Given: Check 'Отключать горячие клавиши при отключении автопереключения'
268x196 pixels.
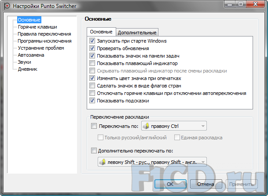Looking at the screenshot, I should (92, 93).
